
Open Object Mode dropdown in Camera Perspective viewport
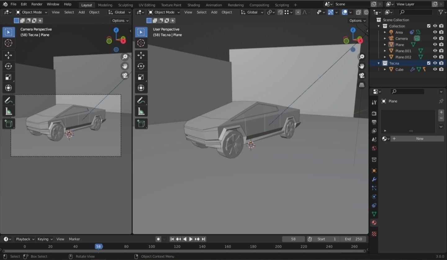(x=31, y=12)
